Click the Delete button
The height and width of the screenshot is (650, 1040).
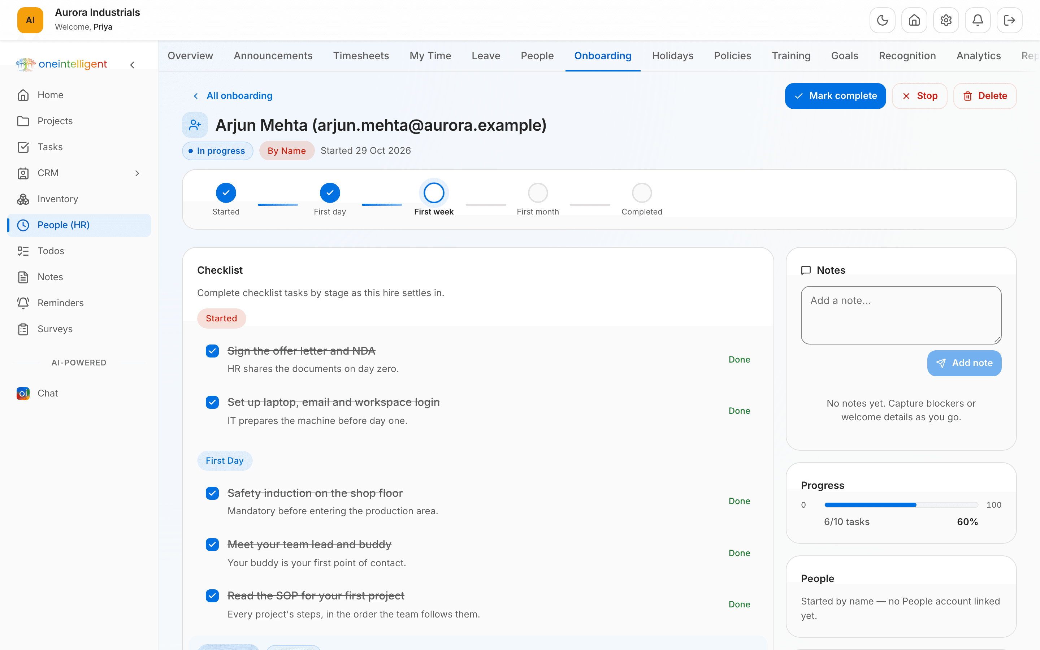pos(985,96)
